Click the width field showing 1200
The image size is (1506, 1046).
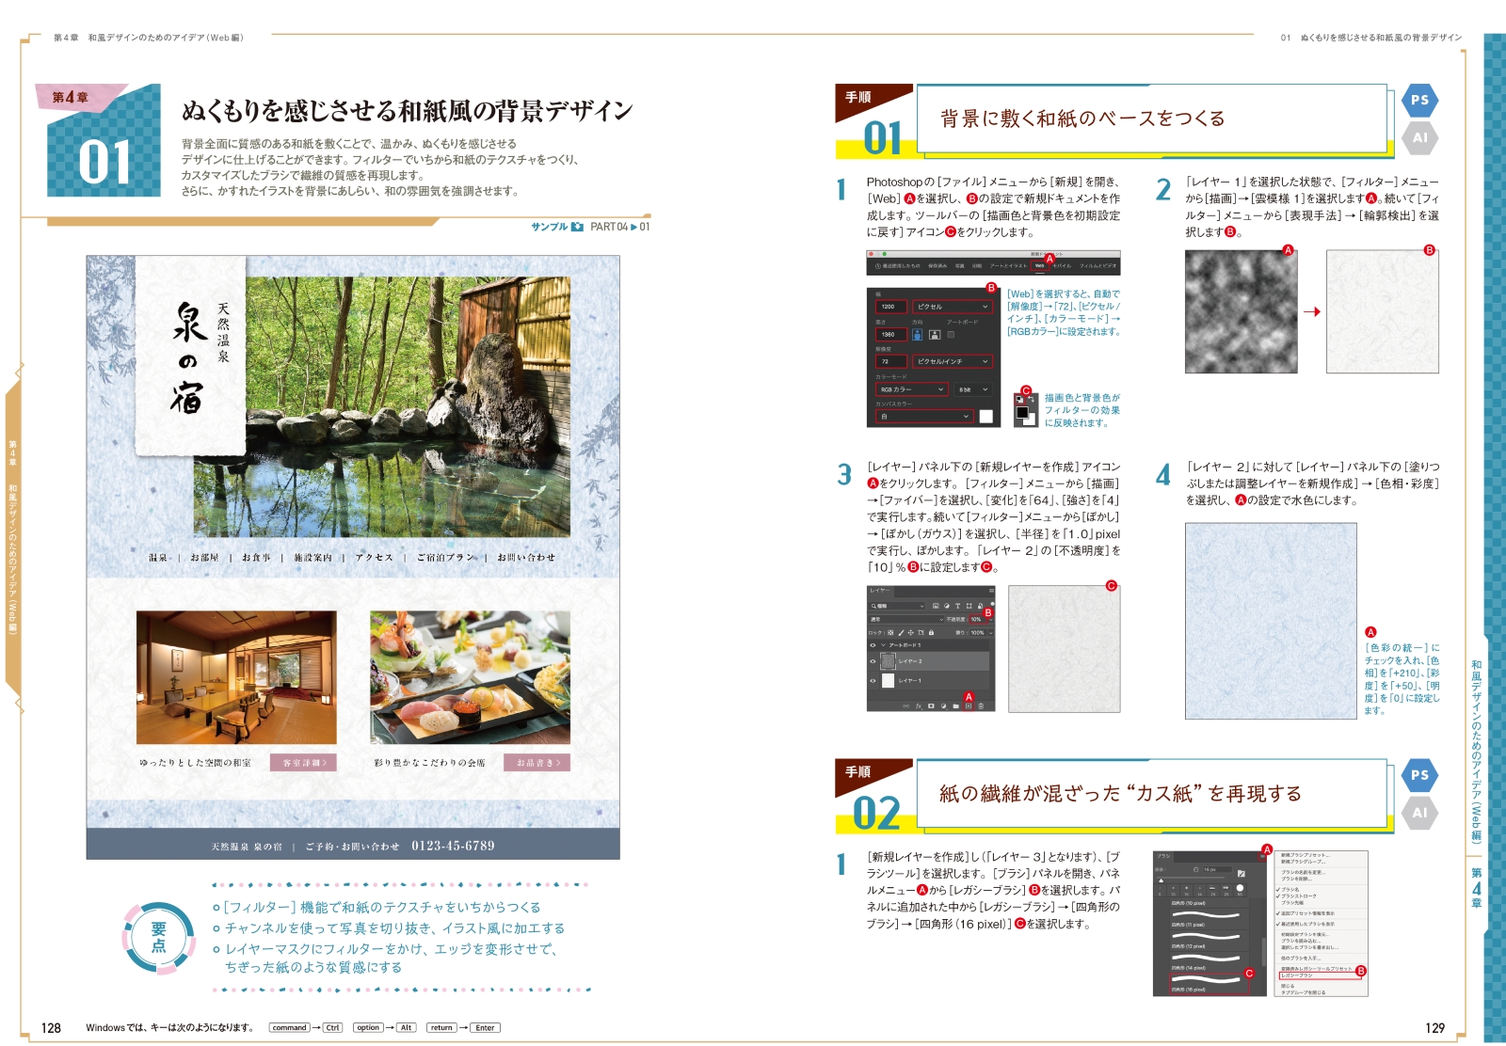tap(891, 307)
